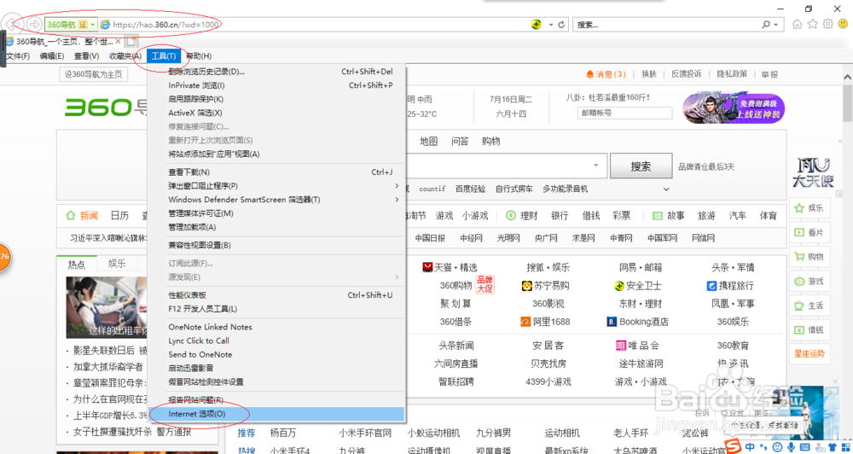Click the 星座运势 sidebar link
853x454 pixels.
809,353
